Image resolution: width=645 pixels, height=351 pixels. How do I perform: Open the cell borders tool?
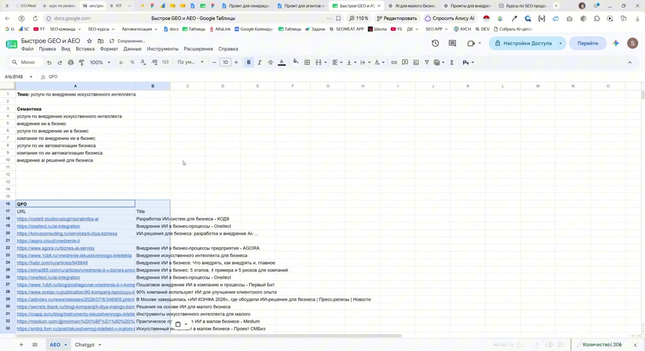click(x=307, y=63)
